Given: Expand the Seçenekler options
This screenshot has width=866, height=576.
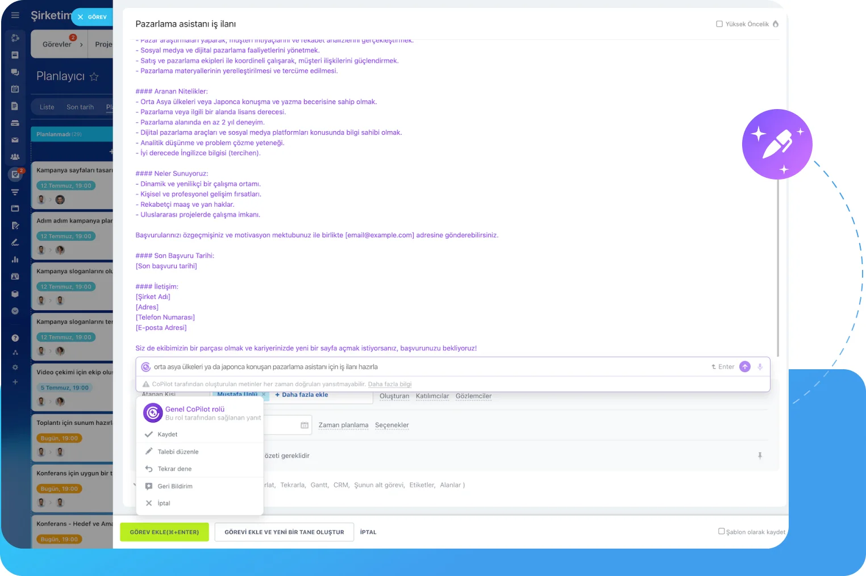Looking at the screenshot, I should point(392,425).
